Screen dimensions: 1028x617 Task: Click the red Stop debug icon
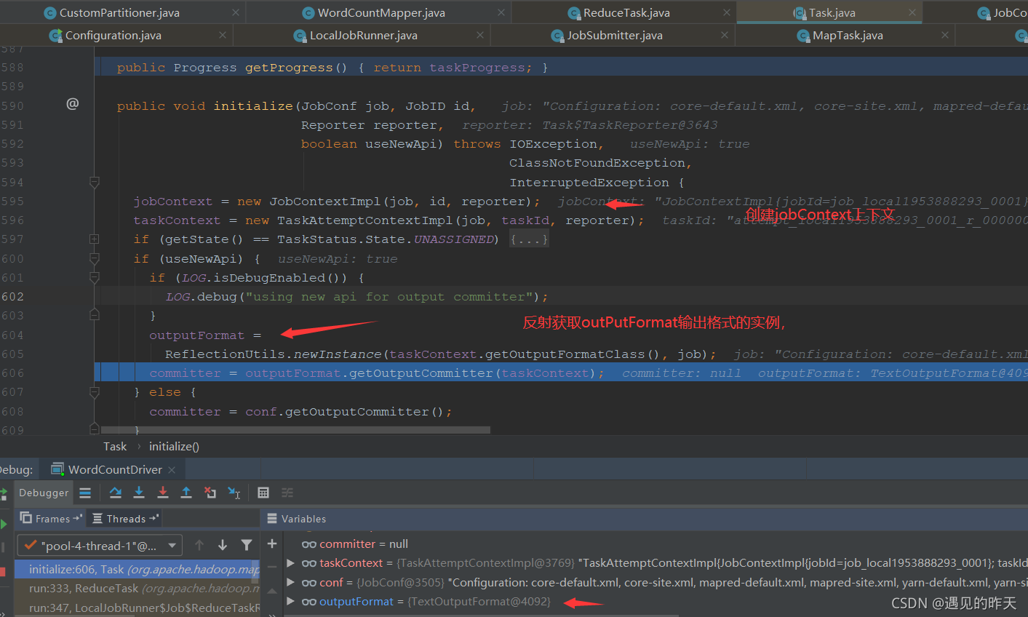3,572
